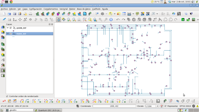Screen dimensions: 199x112
Task: Uncheck the points_dxf layer visibility
Action: 11,28
